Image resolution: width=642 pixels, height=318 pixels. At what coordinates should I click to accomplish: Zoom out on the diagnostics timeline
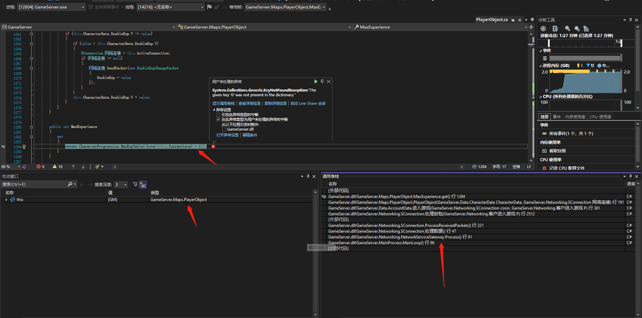click(577, 29)
